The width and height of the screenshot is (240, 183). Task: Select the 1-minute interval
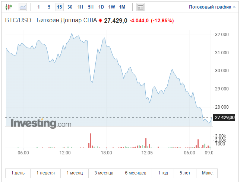[x=38, y=7]
